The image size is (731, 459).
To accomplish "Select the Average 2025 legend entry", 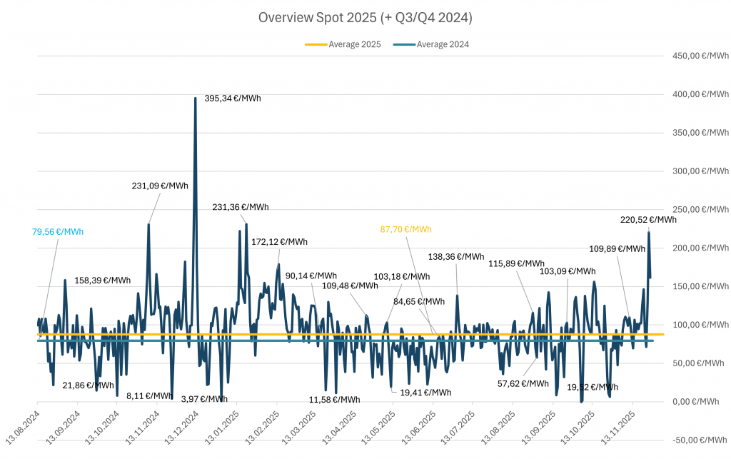I will [x=354, y=44].
